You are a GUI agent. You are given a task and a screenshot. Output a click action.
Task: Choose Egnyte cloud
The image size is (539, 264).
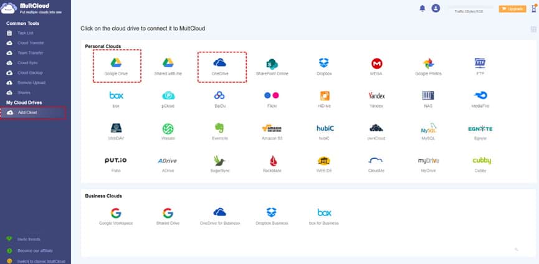tap(480, 132)
